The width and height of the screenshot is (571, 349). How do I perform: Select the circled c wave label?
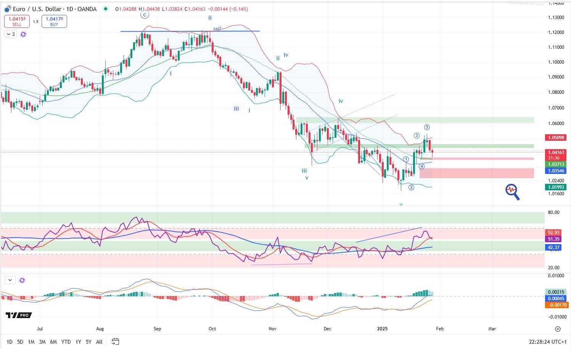144,15
